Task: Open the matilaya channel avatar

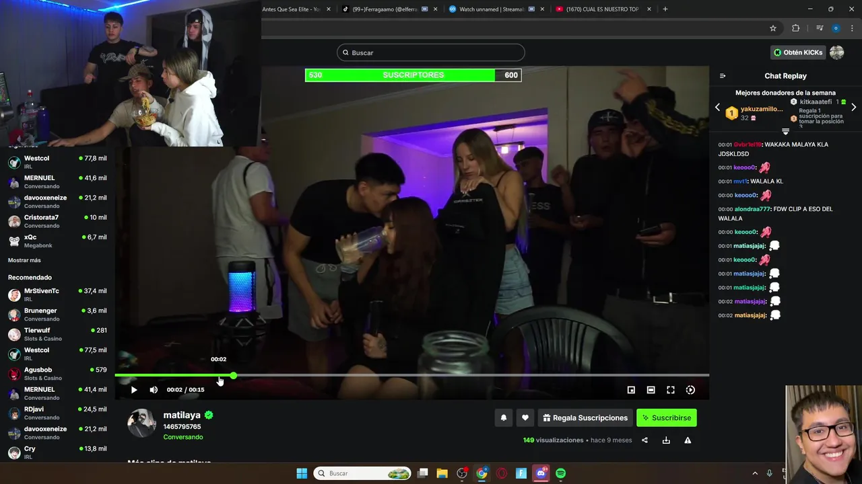Action: coord(141,424)
